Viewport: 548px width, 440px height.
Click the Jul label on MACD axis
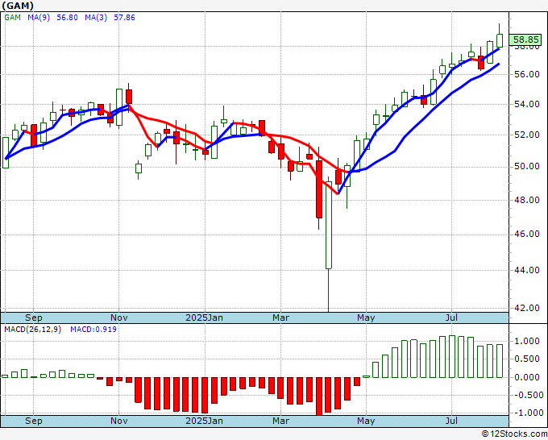pos(451,421)
